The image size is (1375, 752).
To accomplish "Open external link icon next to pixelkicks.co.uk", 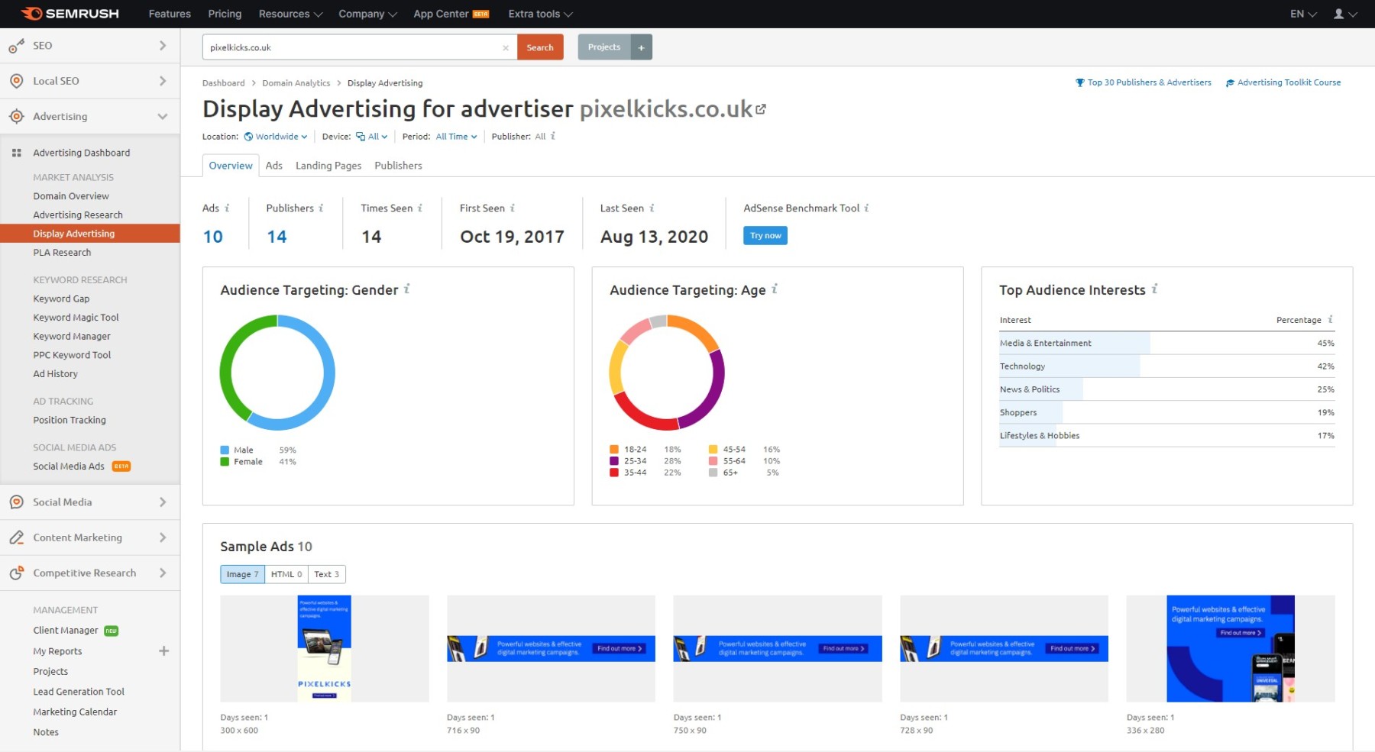I will coord(761,109).
